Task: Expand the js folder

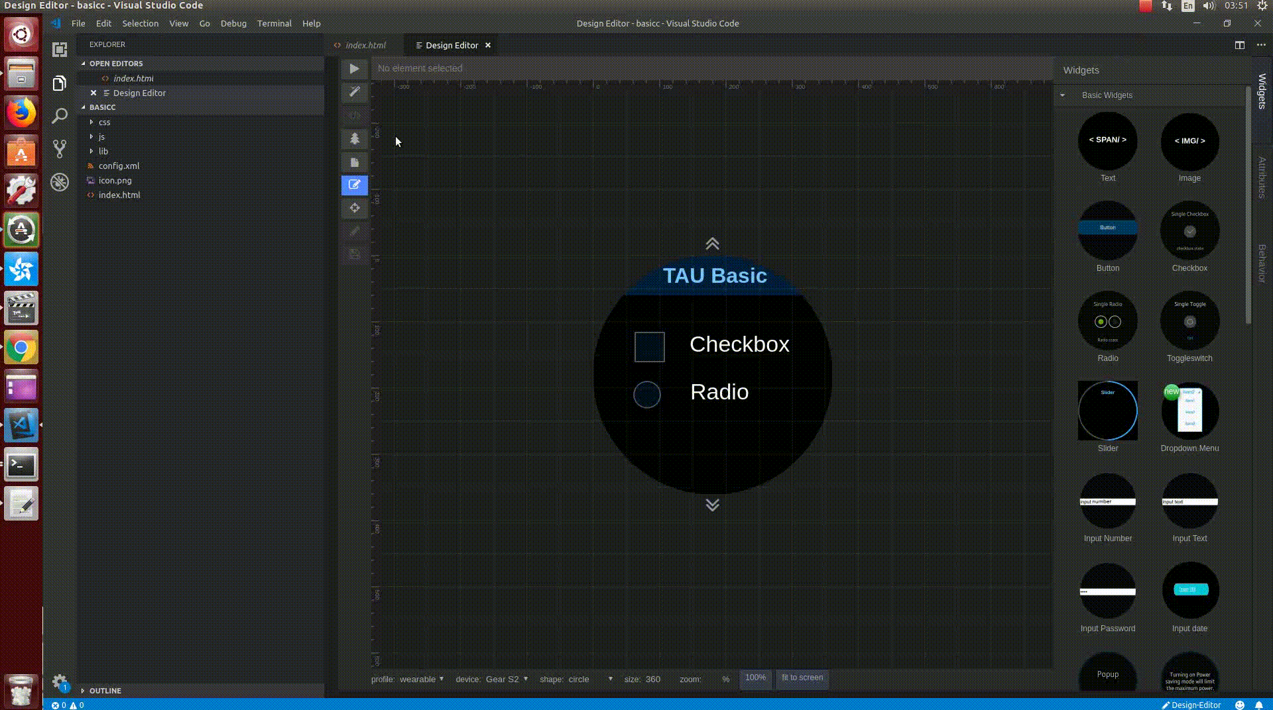Action: (x=101, y=136)
